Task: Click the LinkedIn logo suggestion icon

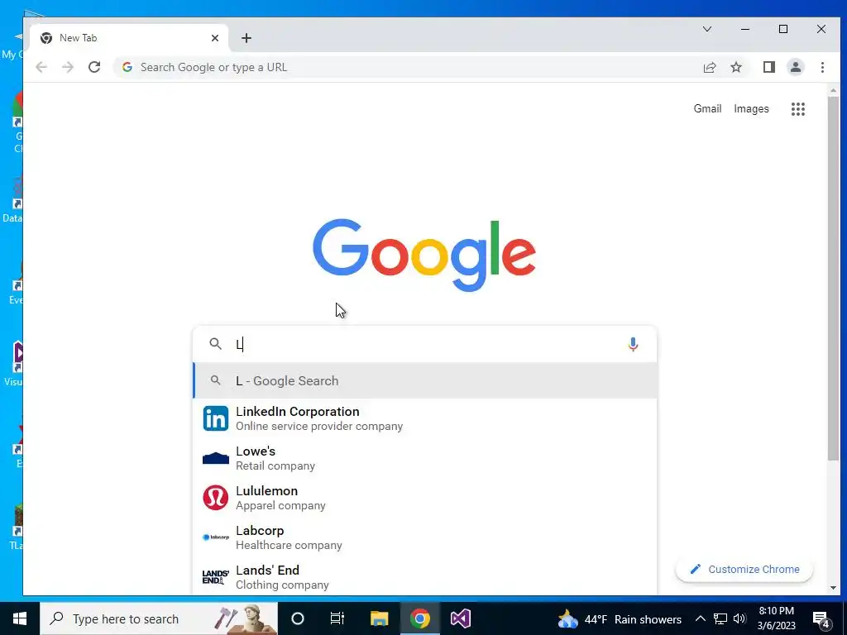Action: [216, 418]
